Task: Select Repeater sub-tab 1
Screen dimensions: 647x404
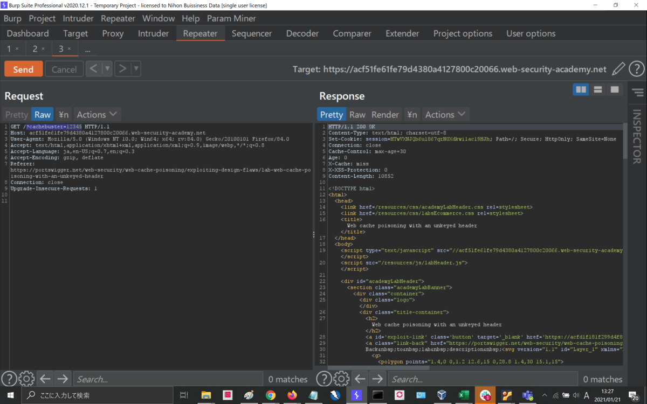Action: tap(9, 49)
